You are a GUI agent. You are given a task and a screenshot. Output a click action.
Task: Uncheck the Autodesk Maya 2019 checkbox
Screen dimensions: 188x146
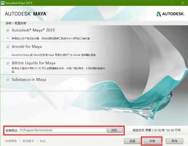[8, 30]
